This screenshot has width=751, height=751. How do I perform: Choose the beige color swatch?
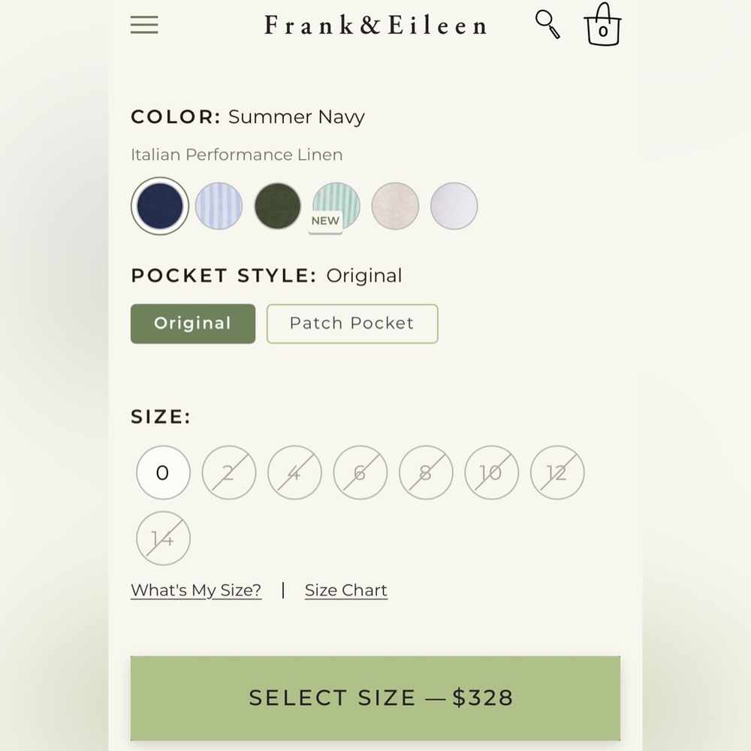pyautogui.click(x=395, y=206)
